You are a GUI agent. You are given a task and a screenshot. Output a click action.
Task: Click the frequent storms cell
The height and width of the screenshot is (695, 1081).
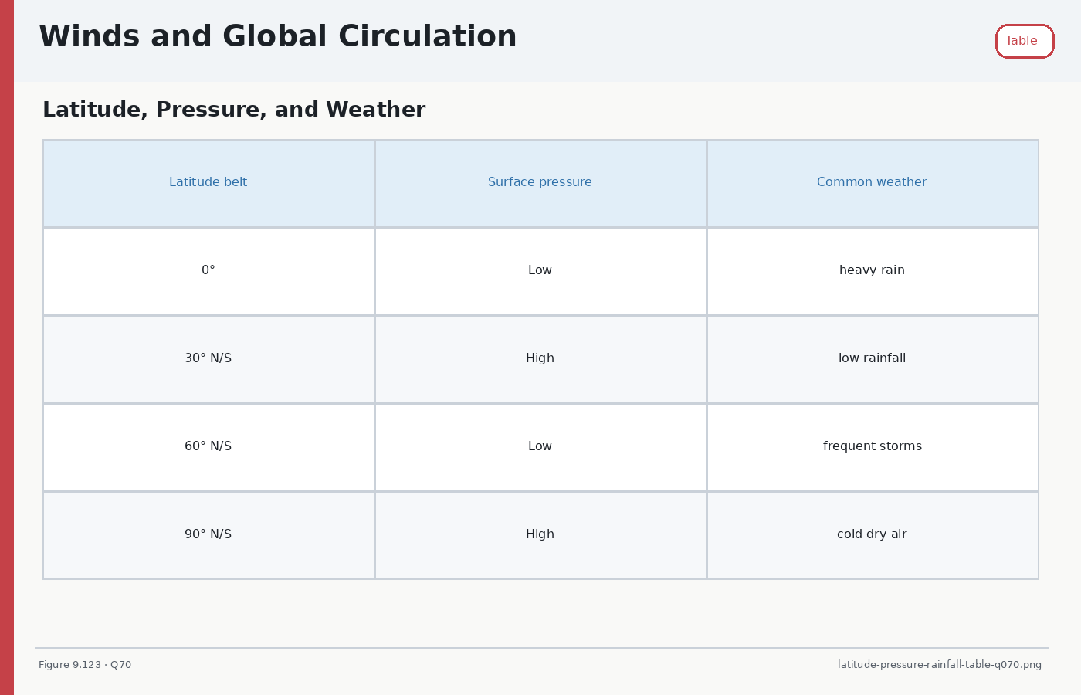873,447
